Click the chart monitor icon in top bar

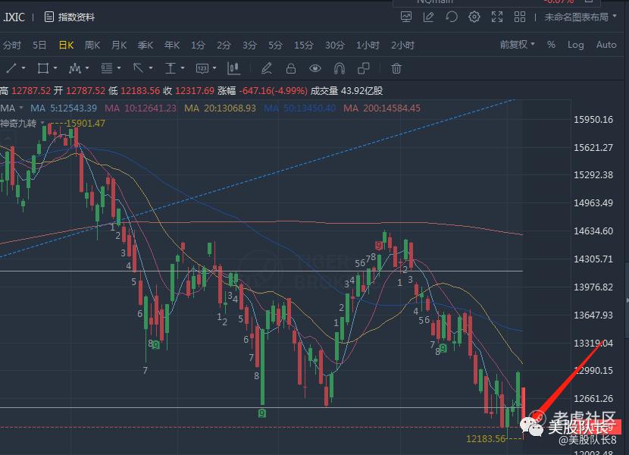[x=406, y=17]
